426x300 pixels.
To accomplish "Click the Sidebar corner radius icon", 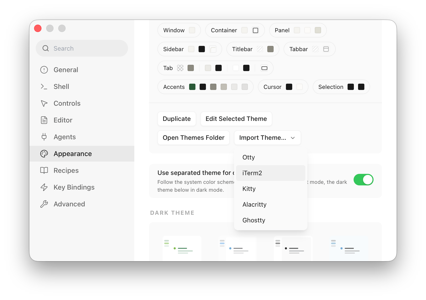I will coord(213,49).
